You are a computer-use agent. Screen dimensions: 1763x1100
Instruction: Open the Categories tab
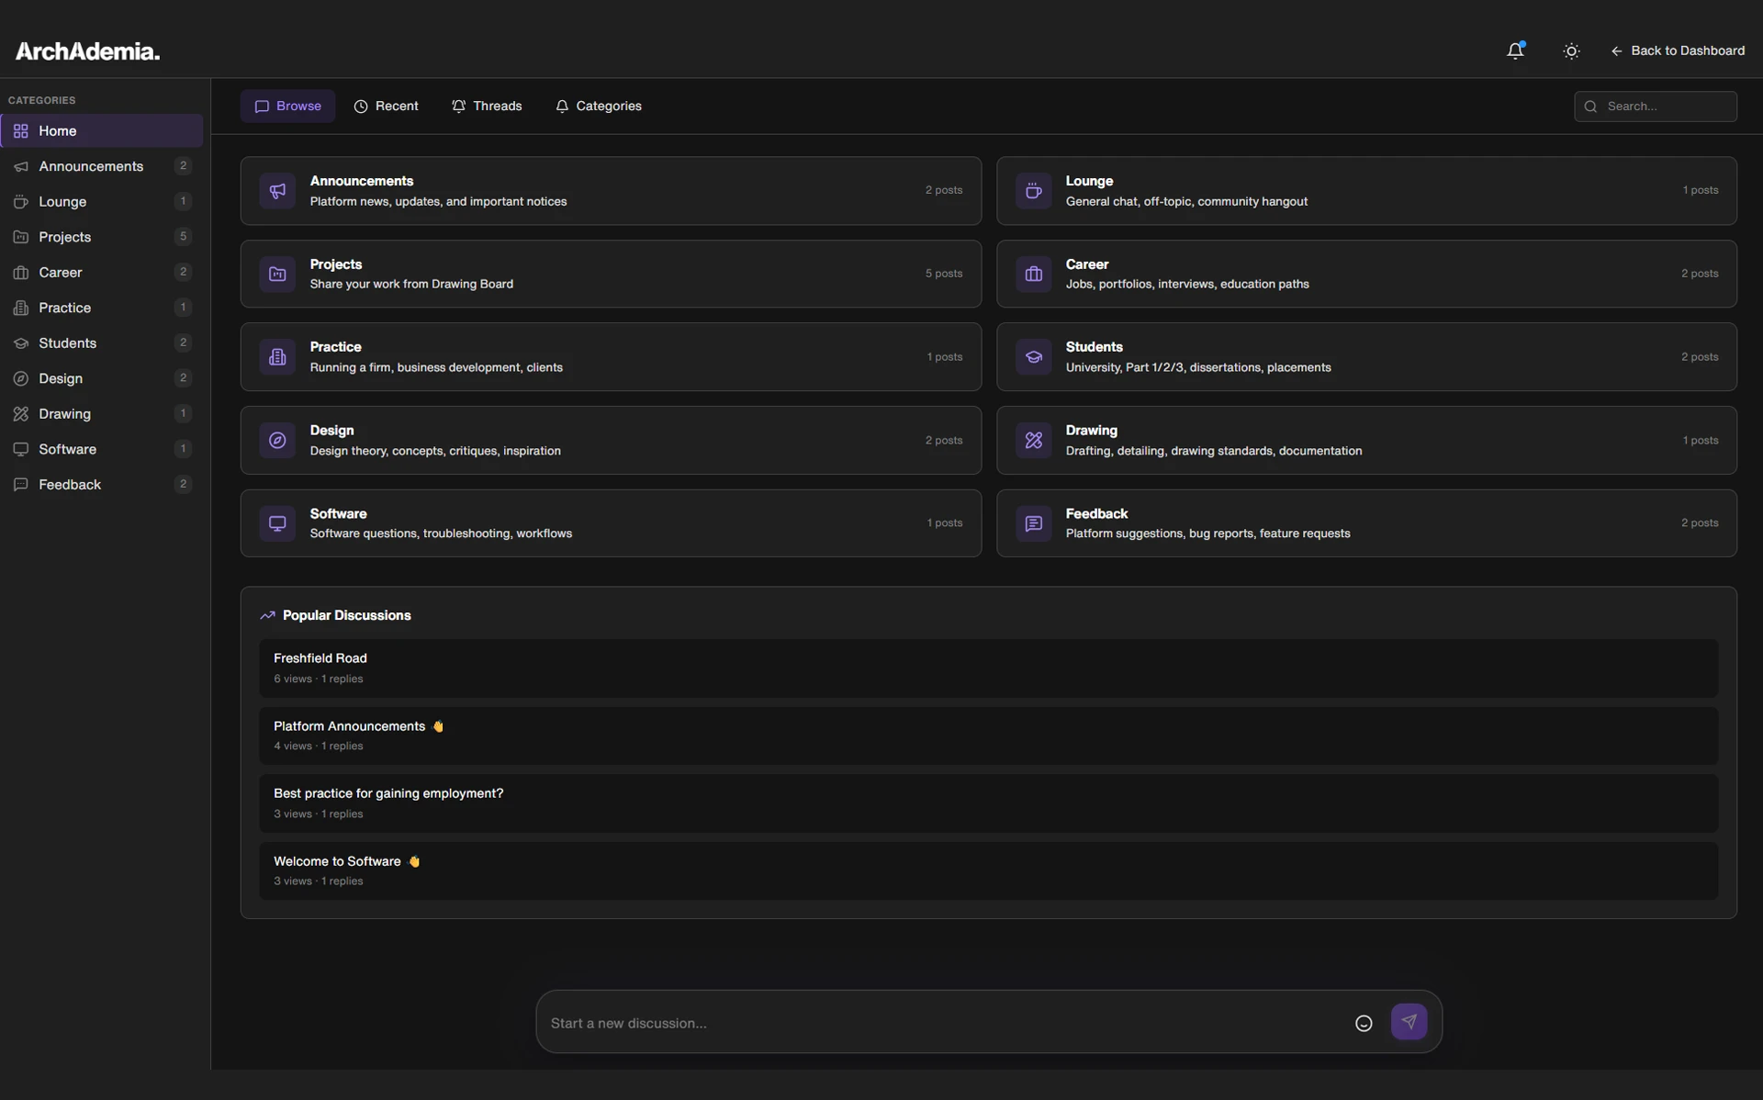pyautogui.click(x=599, y=107)
